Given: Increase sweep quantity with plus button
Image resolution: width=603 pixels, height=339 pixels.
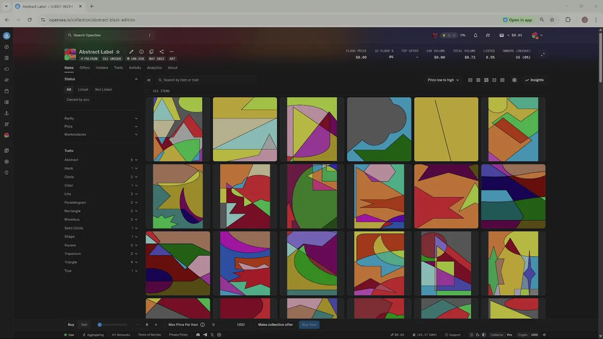Looking at the screenshot, I should [156, 324].
